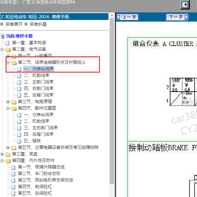Click page icon beside 第一节、玻璃升降器总成
The width and height of the screenshot is (197, 197).
point(13,167)
